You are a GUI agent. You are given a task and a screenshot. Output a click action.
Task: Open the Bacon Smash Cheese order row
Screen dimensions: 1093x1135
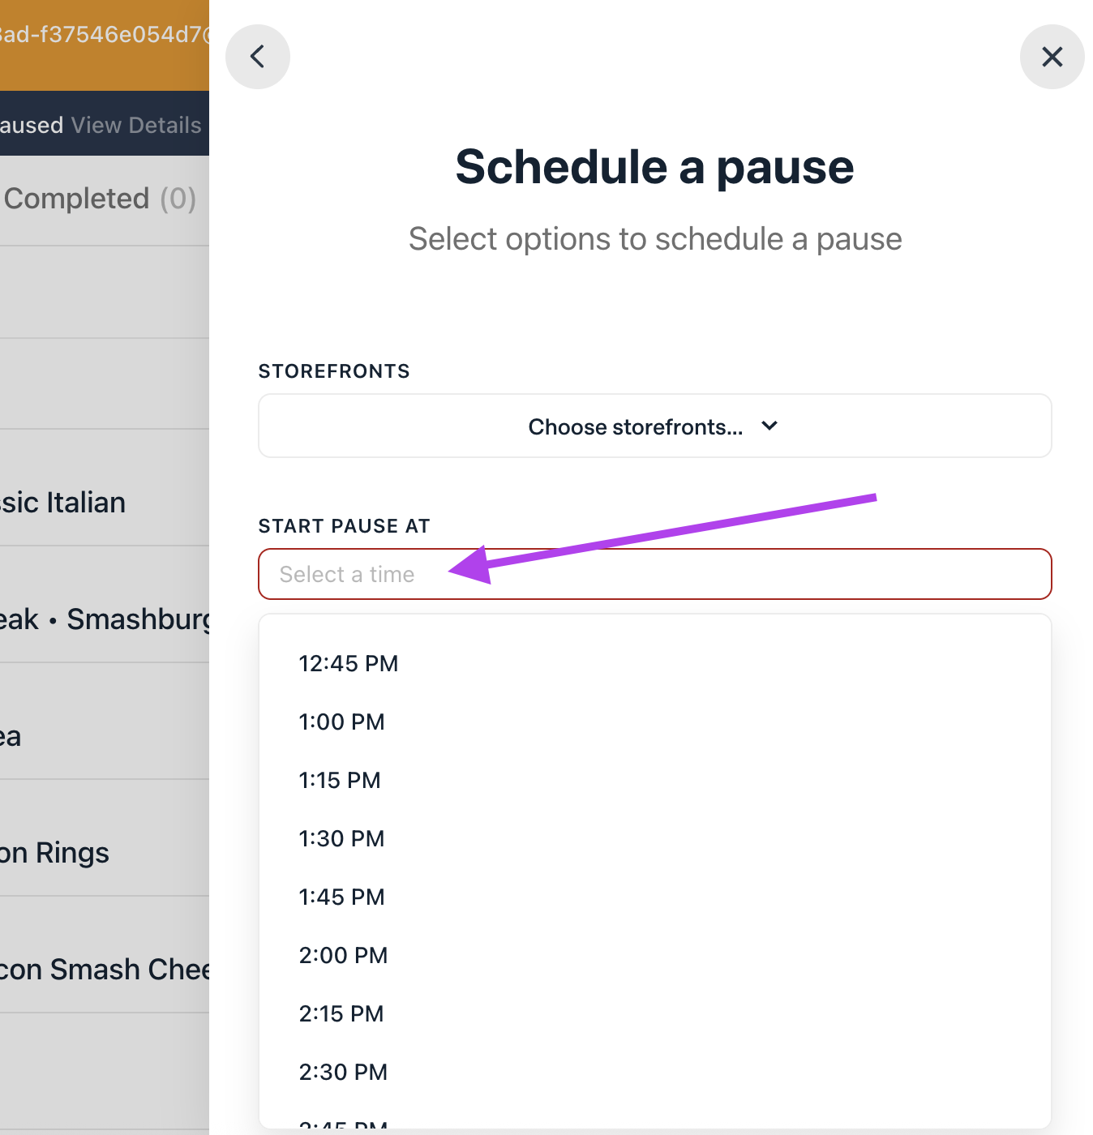click(105, 970)
